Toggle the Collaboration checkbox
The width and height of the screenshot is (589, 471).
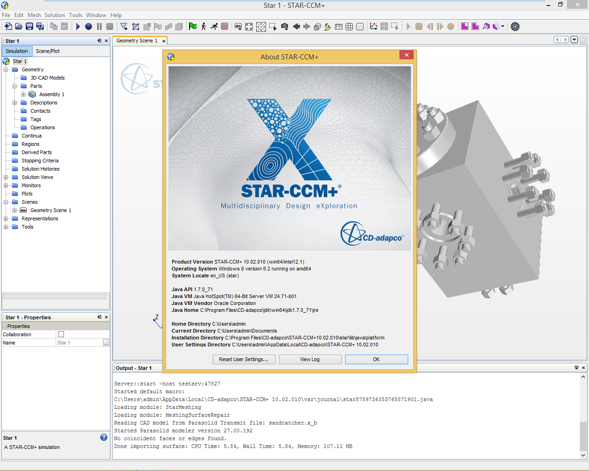(61, 334)
